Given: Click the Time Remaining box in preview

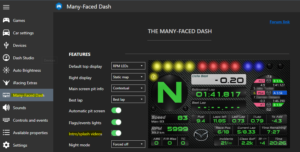Looking at the screenshot, I should pos(274,130).
